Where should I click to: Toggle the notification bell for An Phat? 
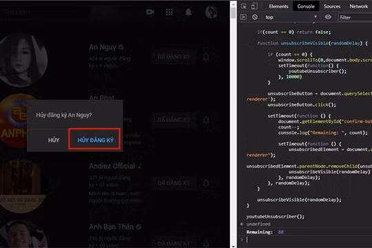pyautogui.click(x=206, y=120)
